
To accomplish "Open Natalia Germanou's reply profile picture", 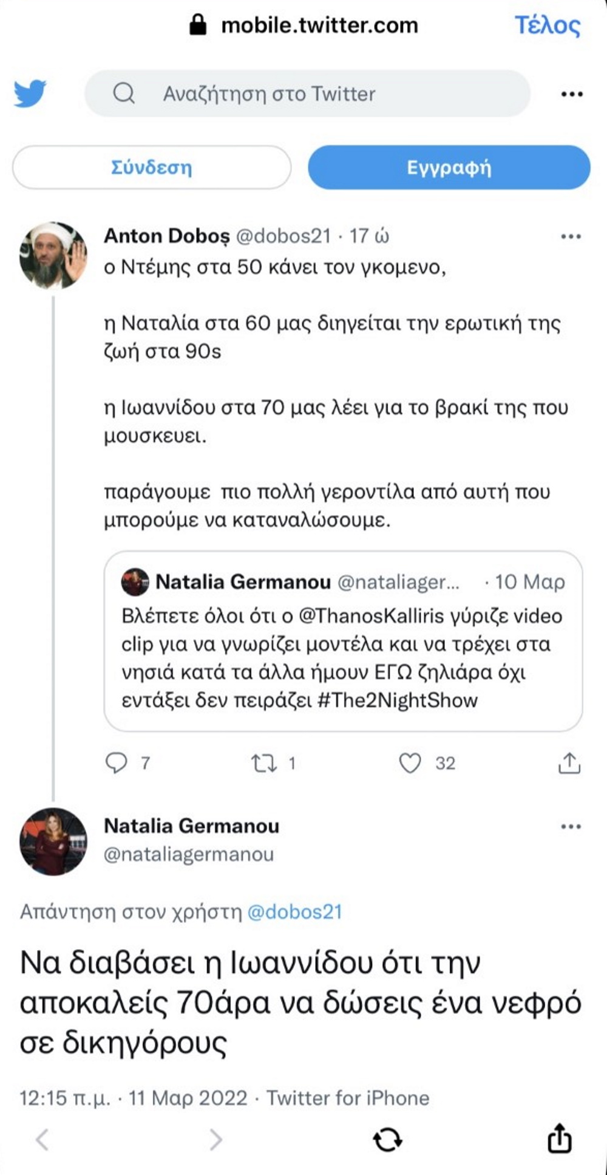I will 53,841.
